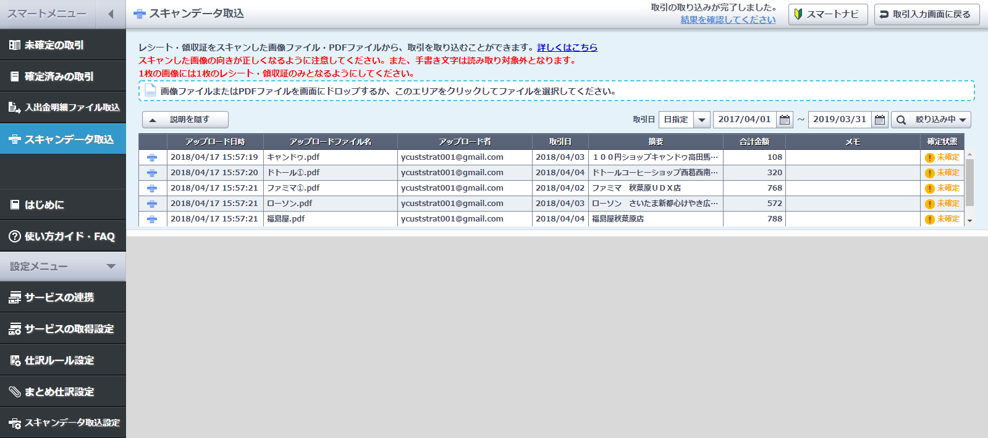Select file name 福島屋.pdf
Screen dimensions: 988x438
286,219
